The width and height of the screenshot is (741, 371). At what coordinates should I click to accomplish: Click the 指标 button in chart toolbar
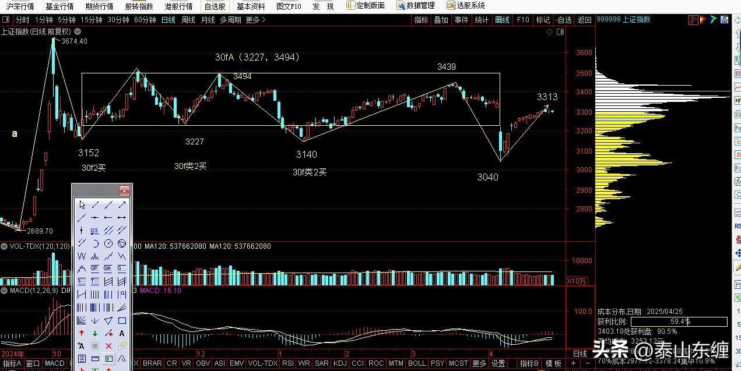pos(421,20)
